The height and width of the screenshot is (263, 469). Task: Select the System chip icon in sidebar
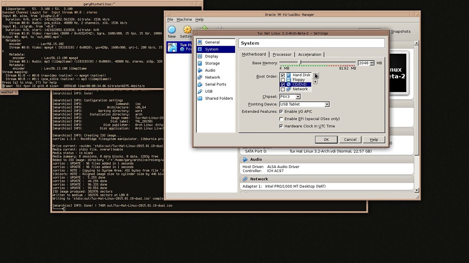(200, 49)
